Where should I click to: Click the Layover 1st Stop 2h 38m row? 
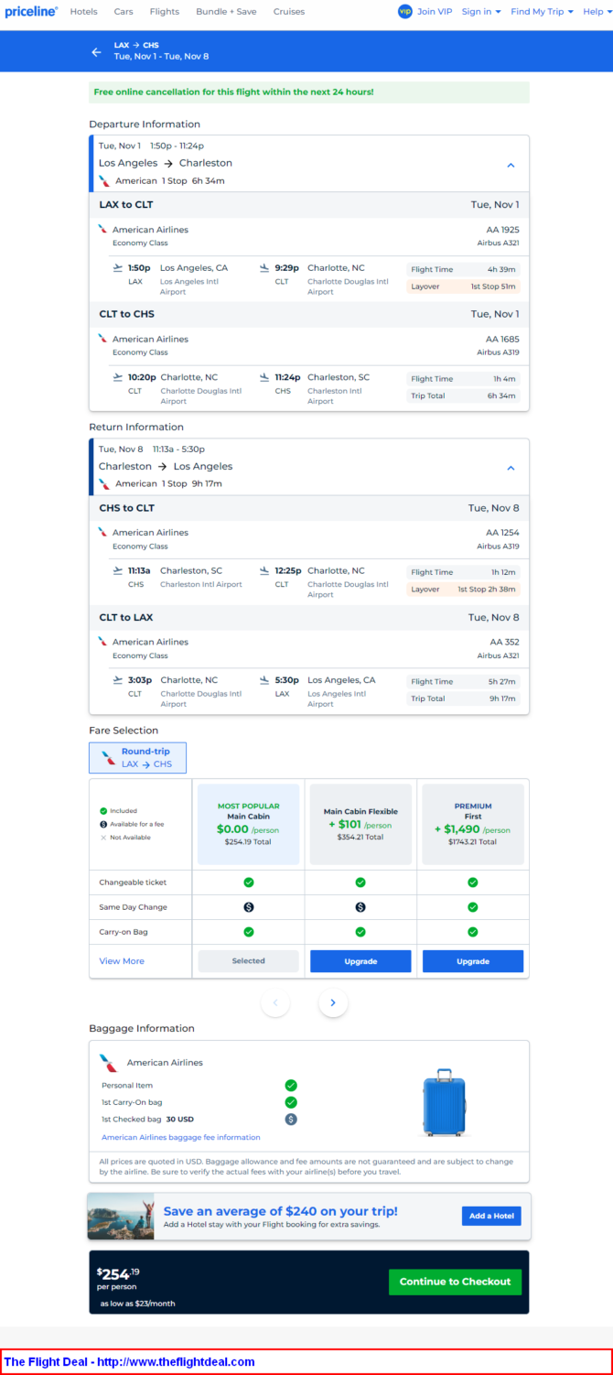[464, 590]
